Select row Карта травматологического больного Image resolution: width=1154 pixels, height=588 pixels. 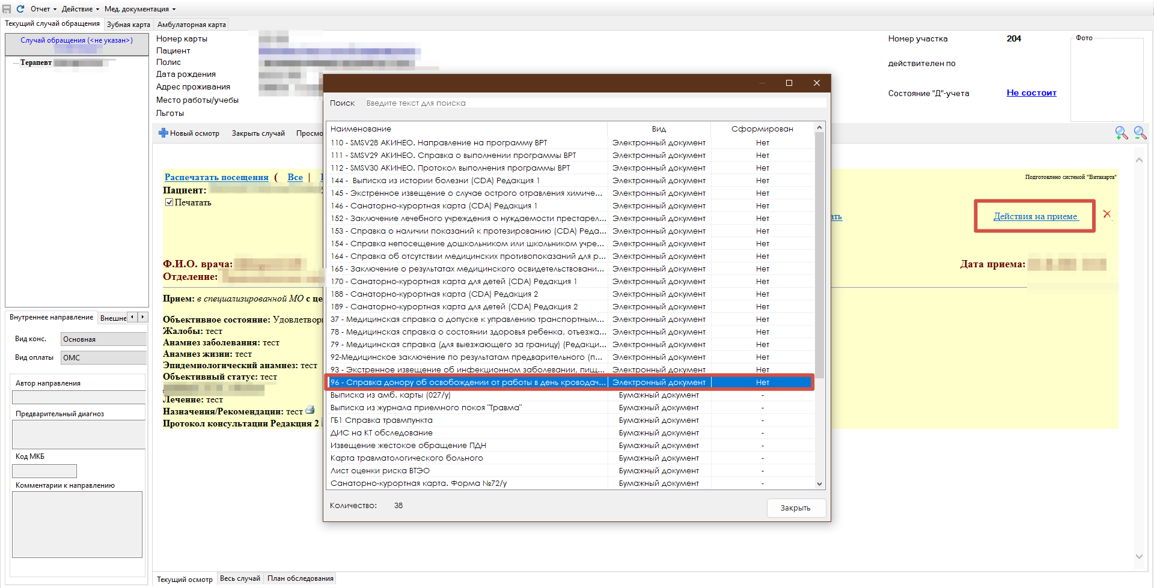point(570,458)
